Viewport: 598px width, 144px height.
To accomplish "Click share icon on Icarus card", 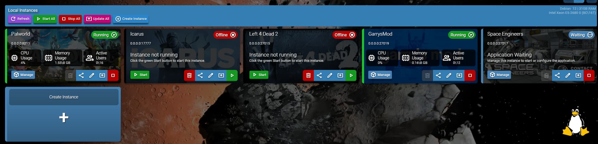I will pyautogui.click(x=200, y=75).
